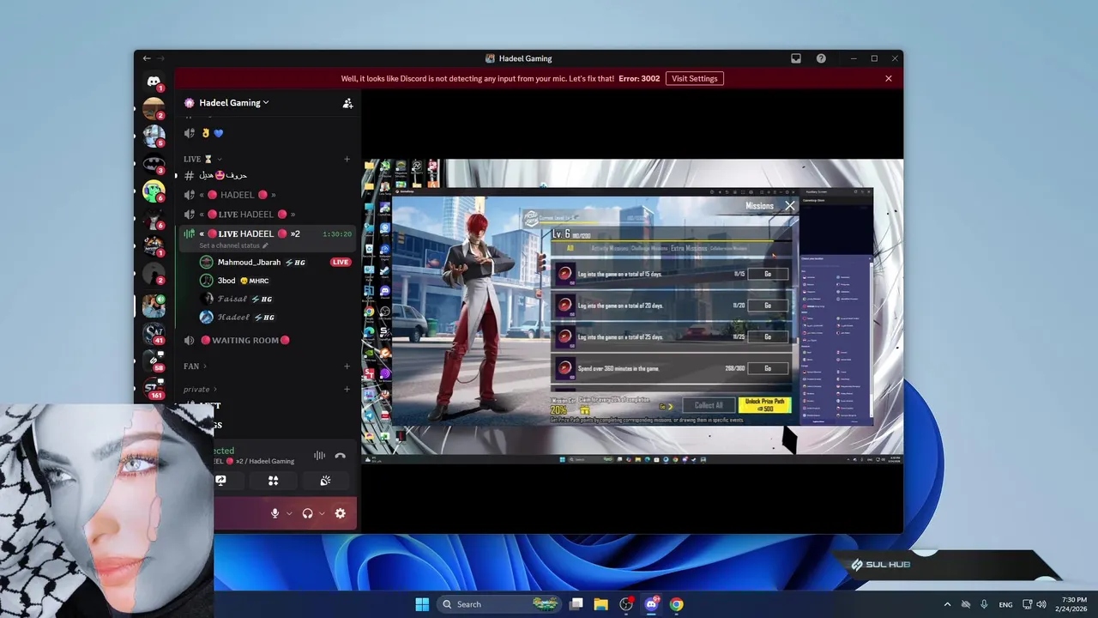Viewport: 1098px width, 618px height.
Task: Open the Windows Start menu
Action: tap(422, 604)
